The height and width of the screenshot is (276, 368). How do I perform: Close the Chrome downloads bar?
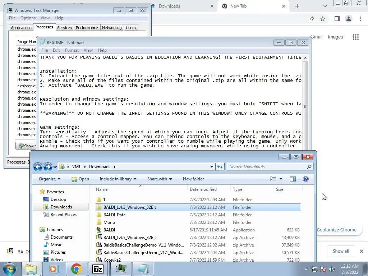pyautogui.click(x=362, y=251)
